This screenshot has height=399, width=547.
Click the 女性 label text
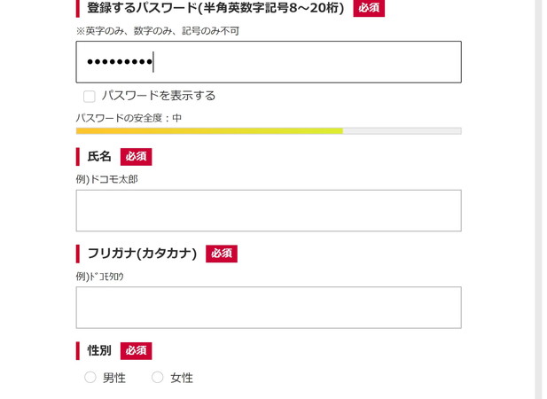point(182,378)
